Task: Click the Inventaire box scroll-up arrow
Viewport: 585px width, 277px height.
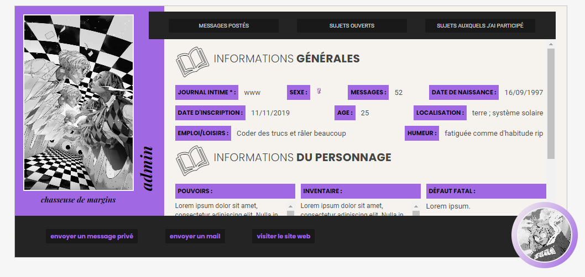Action: (x=416, y=206)
